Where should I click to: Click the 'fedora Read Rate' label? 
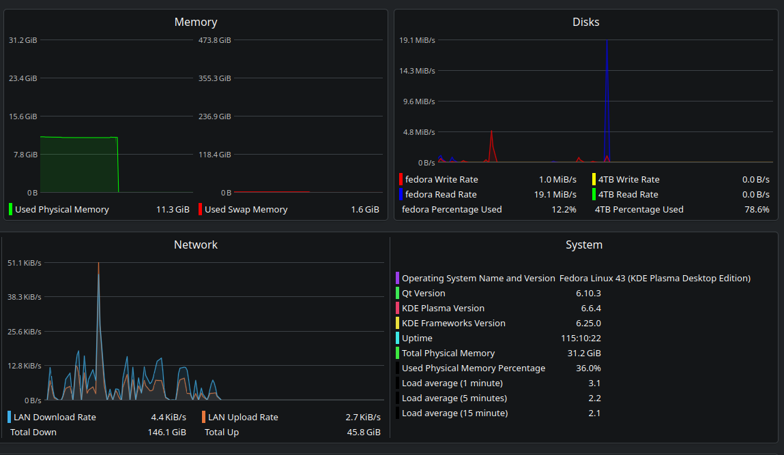click(441, 195)
